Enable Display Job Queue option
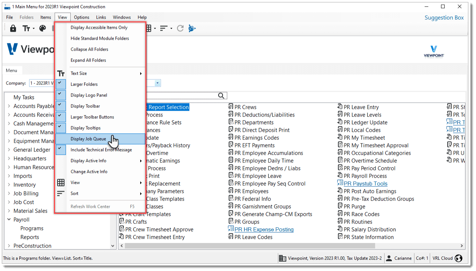The width and height of the screenshot is (476, 271). tap(100, 139)
